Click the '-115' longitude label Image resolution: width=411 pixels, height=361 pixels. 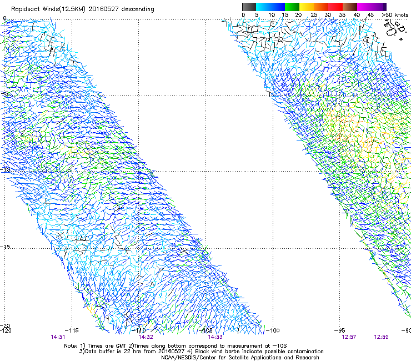(72, 330)
